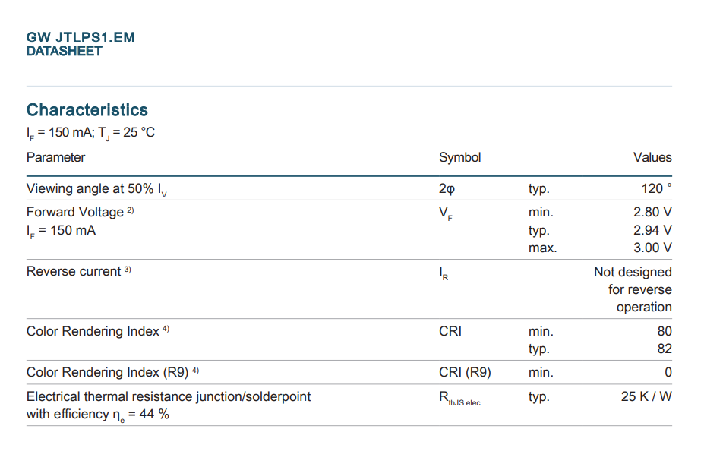The image size is (704, 451).
Task: Open footnote 3 beside Reverse current
Action: click(128, 270)
